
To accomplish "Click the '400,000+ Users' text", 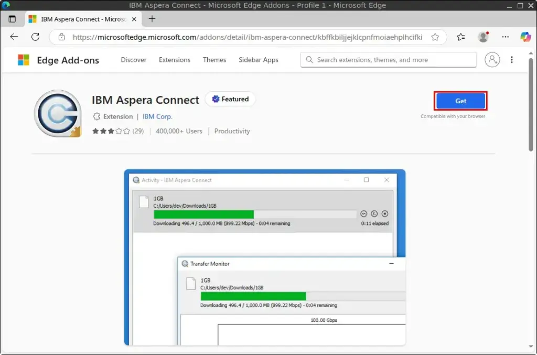I will 179,131.
